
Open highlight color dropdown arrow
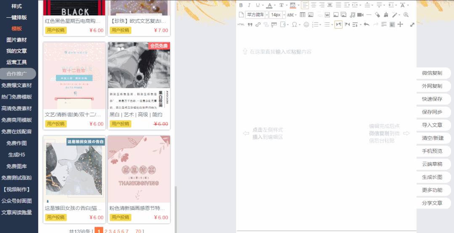298,5
